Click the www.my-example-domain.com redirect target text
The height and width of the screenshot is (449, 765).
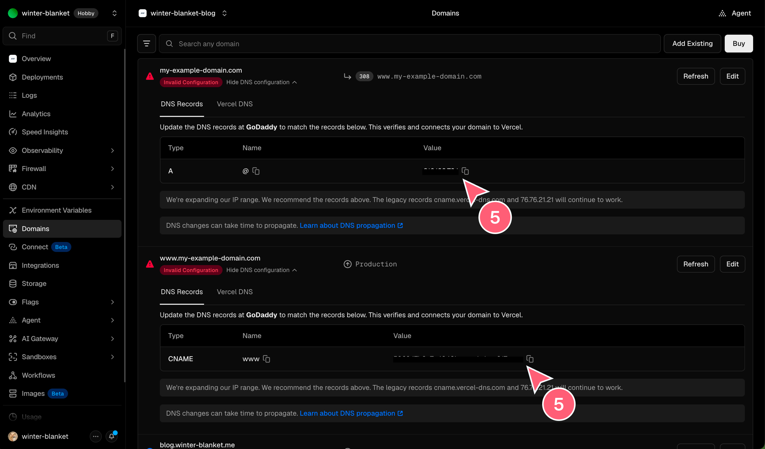(429, 76)
